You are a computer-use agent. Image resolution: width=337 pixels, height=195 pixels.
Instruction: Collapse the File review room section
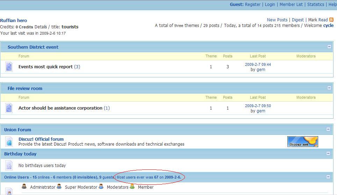tap(329, 88)
